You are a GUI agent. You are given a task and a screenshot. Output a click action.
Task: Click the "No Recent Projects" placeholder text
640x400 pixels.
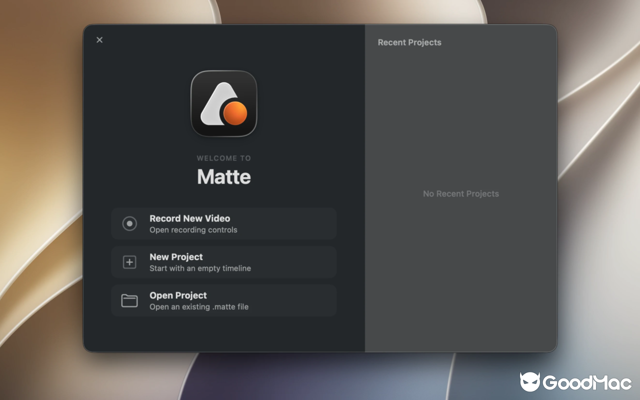[461, 193]
